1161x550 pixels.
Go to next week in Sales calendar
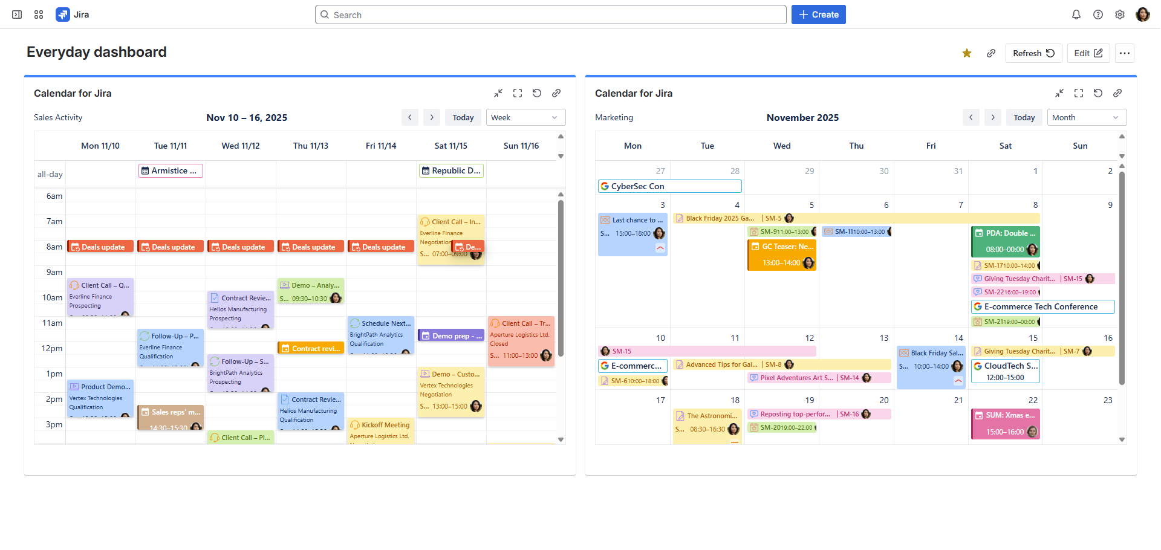pyautogui.click(x=432, y=117)
